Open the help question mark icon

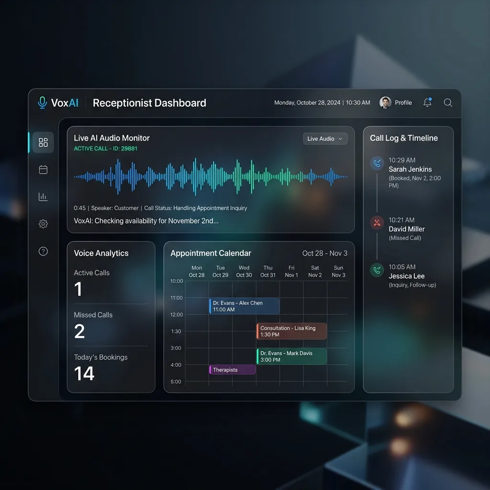click(x=43, y=251)
